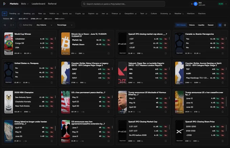Image resolution: width=230 pixels, height=148 pixels.
Task: Bookmark the Kharg Island card
Action: click(x=52, y=141)
